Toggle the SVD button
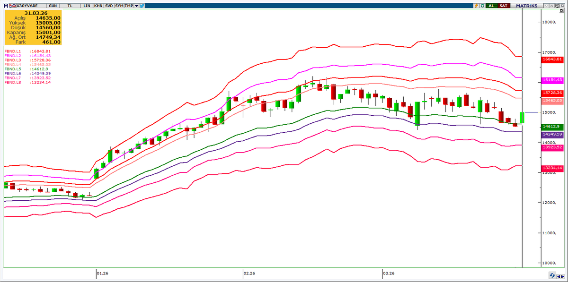The image size is (568, 282). pyautogui.click(x=109, y=6)
